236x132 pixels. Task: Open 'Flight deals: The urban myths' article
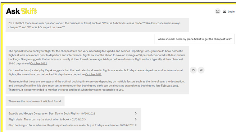pyautogui.click(x=47, y=119)
